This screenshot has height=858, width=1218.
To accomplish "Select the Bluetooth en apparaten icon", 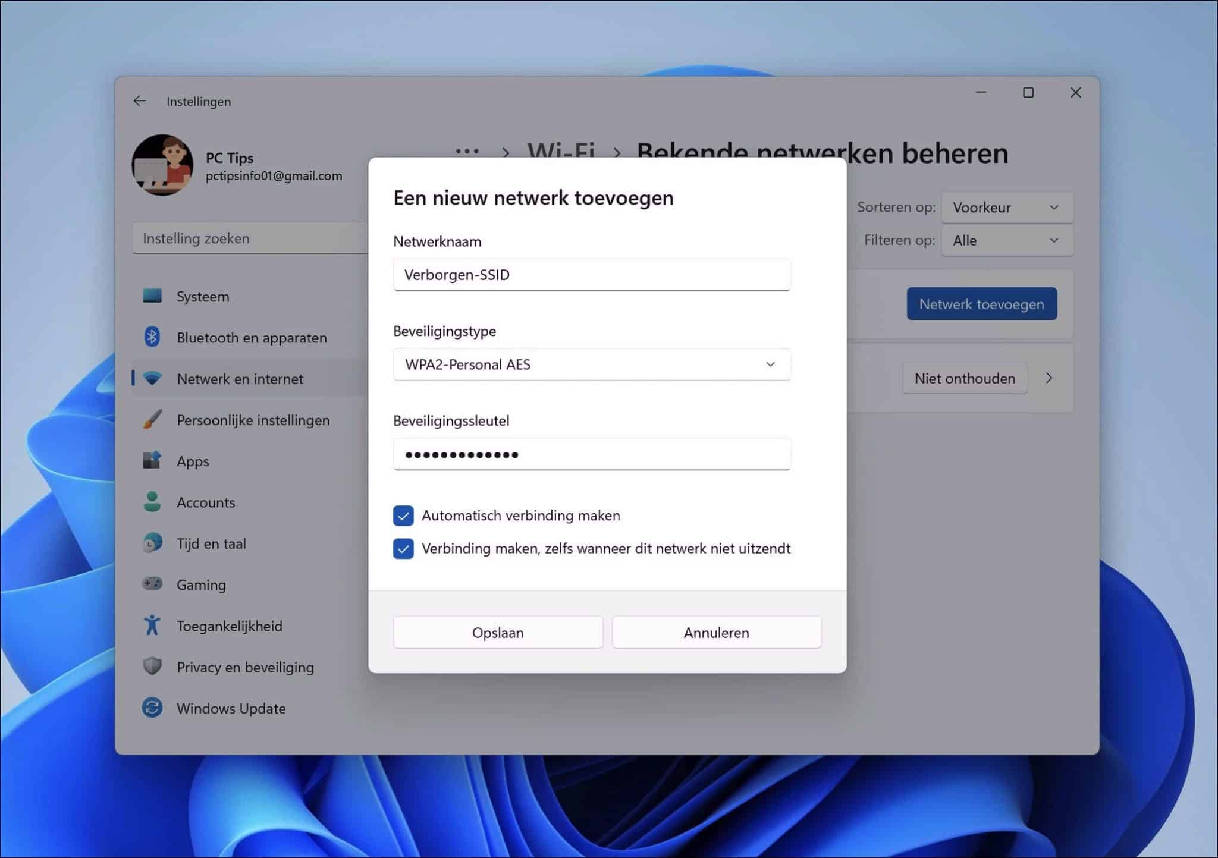I will pos(153,337).
